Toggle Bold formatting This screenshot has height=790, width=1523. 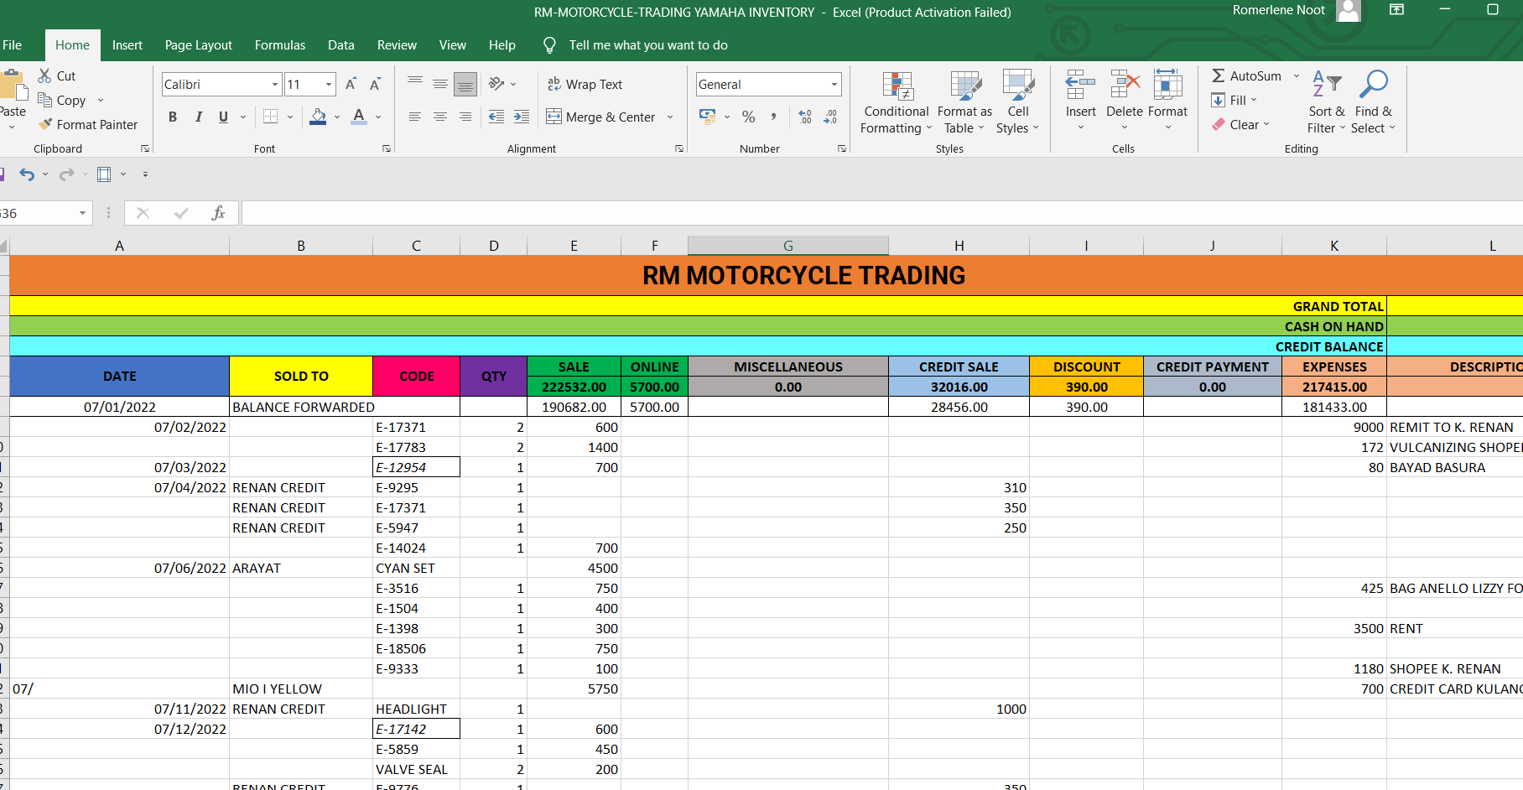tap(173, 117)
